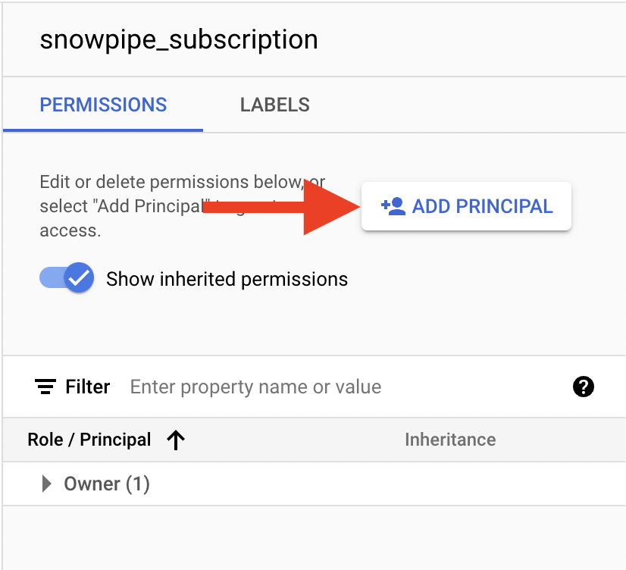The image size is (626, 570).
Task: Click the add-person icon in Add Principal
Action: pos(393,206)
